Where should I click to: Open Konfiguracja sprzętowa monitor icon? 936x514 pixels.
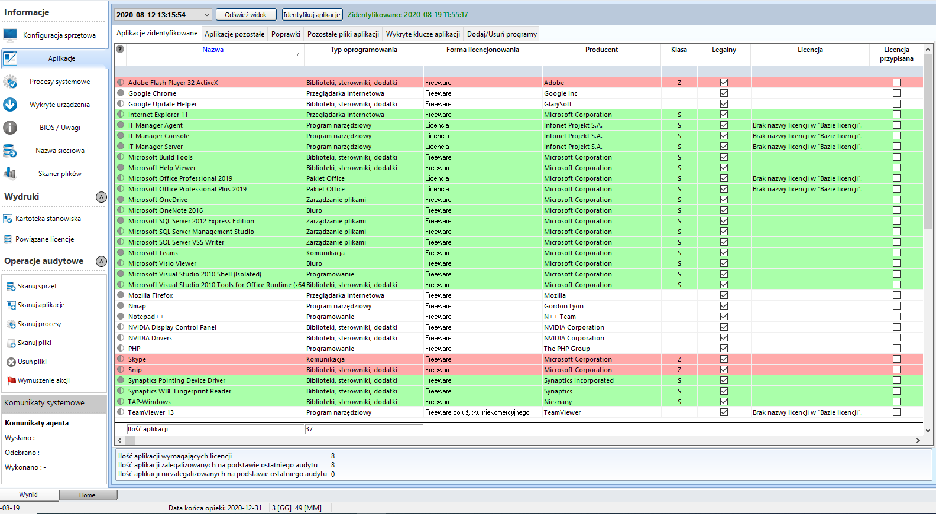click(10, 35)
